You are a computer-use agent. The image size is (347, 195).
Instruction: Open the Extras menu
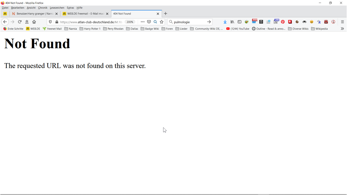click(x=70, y=8)
